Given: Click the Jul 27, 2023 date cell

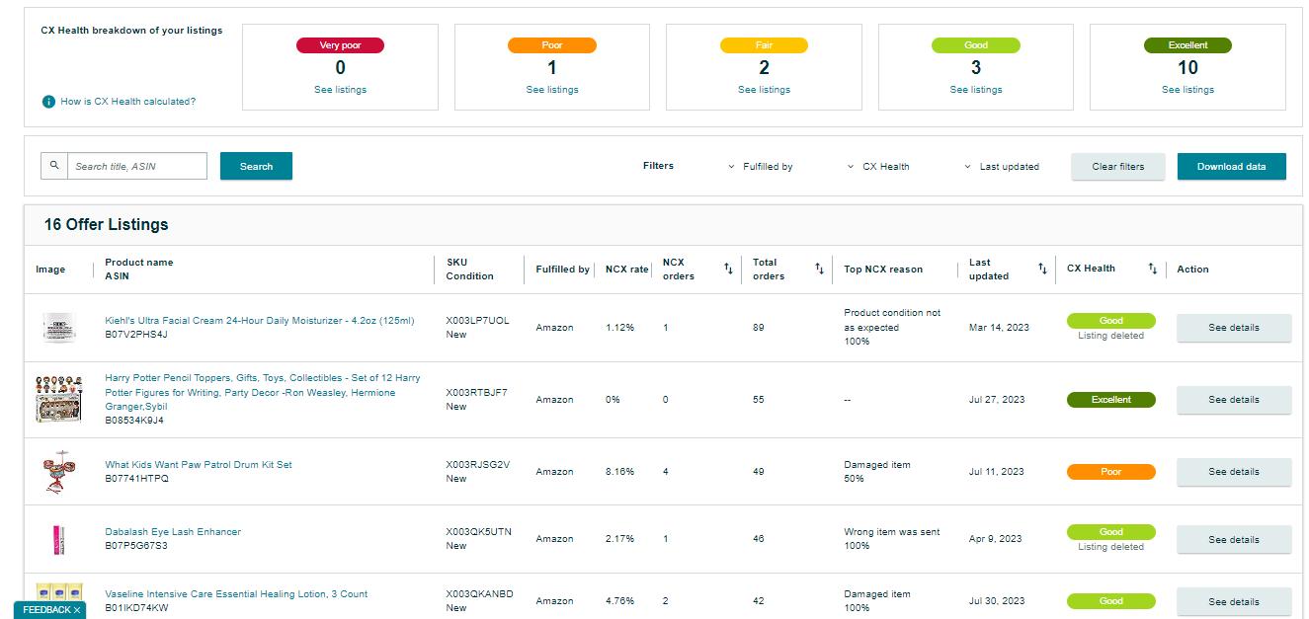Looking at the screenshot, I should [997, 400].
